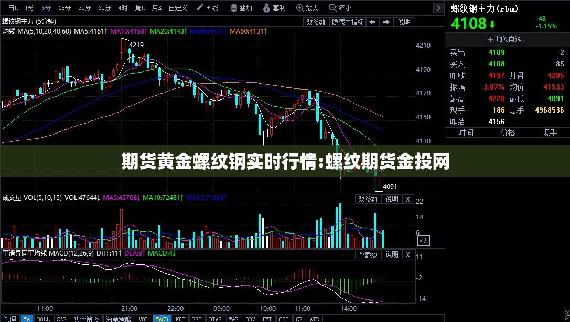Select the CR indicator tab
The image size is (570, 322).
299,319
